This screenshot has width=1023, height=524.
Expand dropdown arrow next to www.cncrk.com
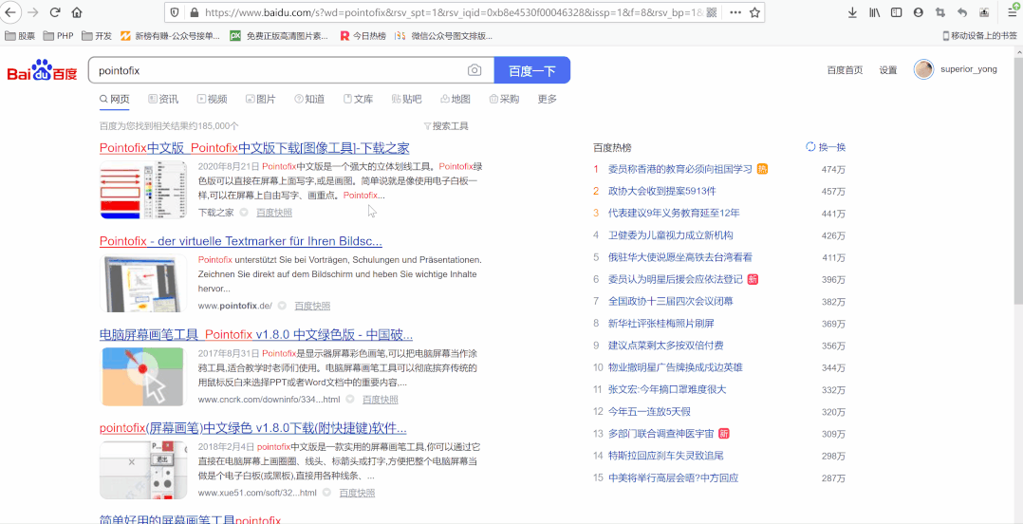(349, 400)
